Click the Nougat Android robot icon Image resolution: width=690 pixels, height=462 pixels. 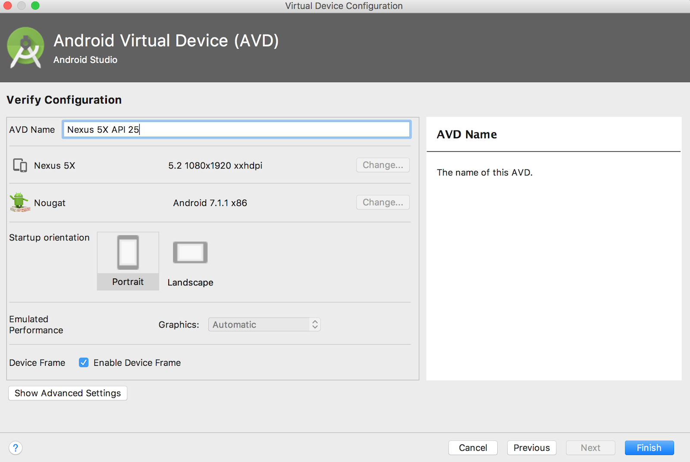point(19,203)
